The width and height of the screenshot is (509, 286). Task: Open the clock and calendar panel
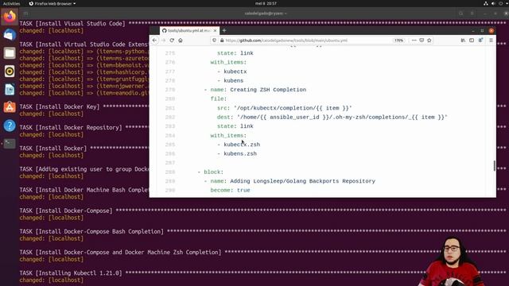266,3
